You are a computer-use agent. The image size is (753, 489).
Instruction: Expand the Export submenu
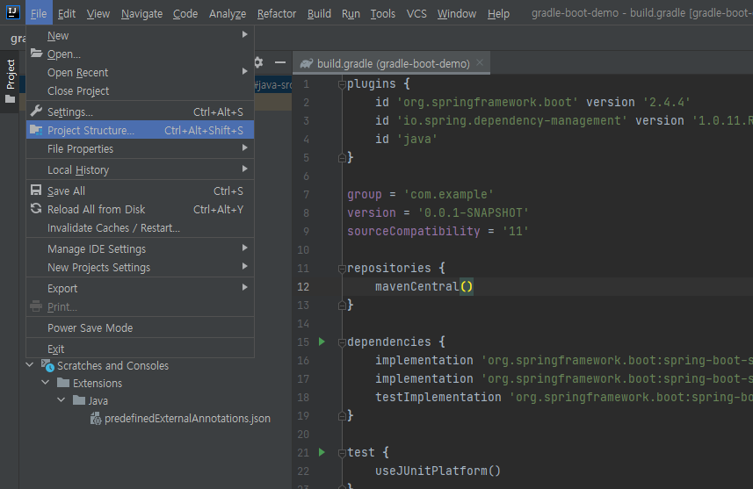point(140,289)
